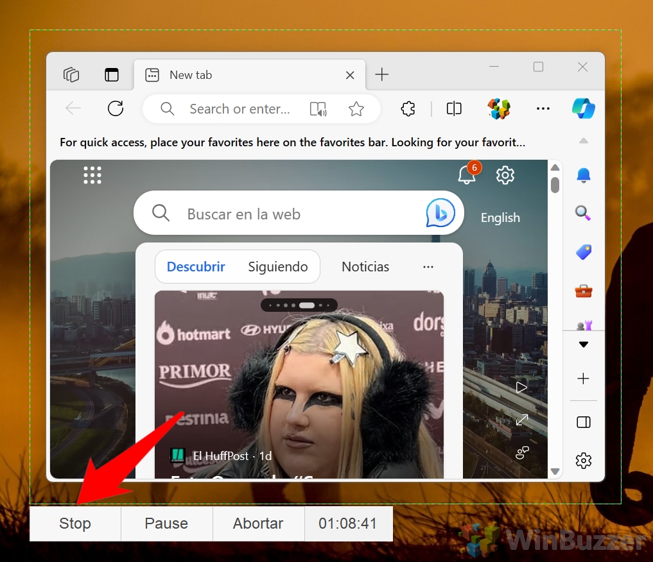Toggle split screen view
The width and height of the screenshot is (653, 562).
click(454, 109)
